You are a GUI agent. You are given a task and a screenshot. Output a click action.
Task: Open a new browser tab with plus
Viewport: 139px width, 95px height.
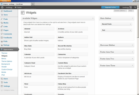pyautogui.click(x=33, y=4)
